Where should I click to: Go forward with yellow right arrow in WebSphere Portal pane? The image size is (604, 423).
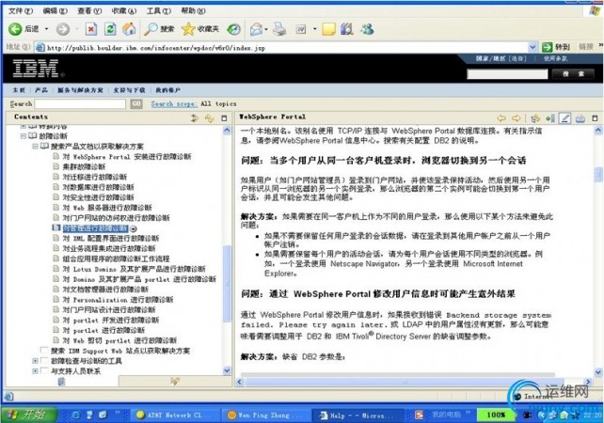517,118
